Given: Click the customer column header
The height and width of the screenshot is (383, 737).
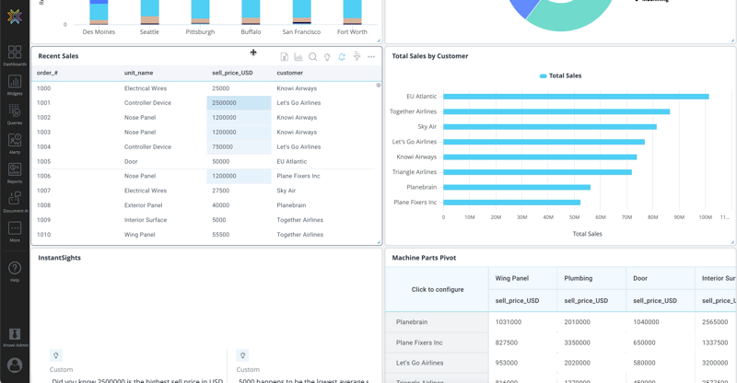Looking at the screenshot, I should (289, 73).
